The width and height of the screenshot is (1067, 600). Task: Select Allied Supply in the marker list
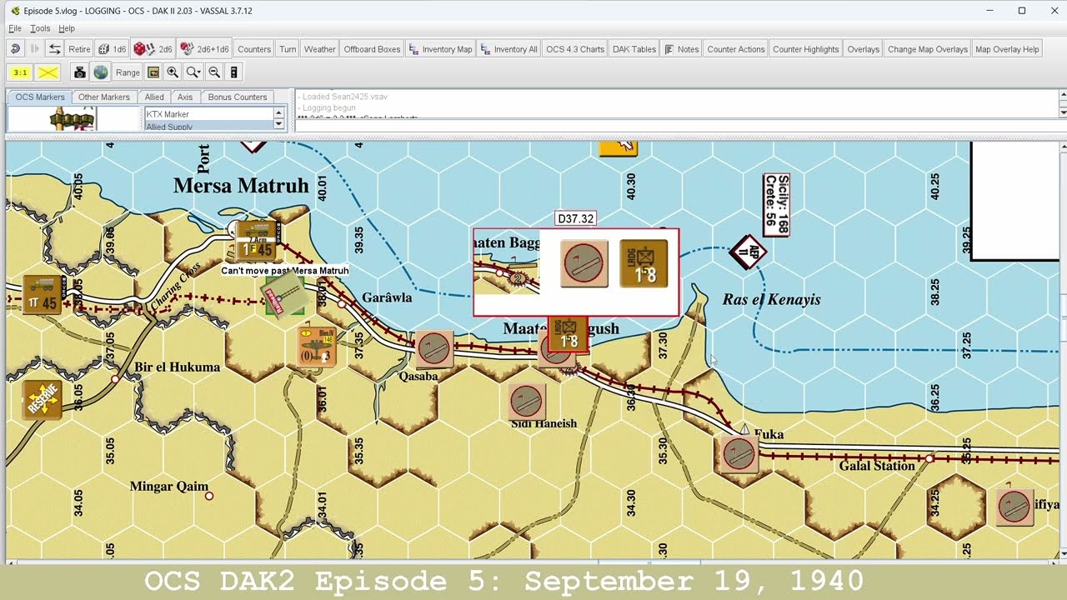pos(209,126)
